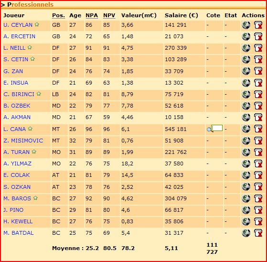Click the magnifier icon in L. CANA's Cote cell
Screen dimensions: 267x262
click(x=210, y=130)
